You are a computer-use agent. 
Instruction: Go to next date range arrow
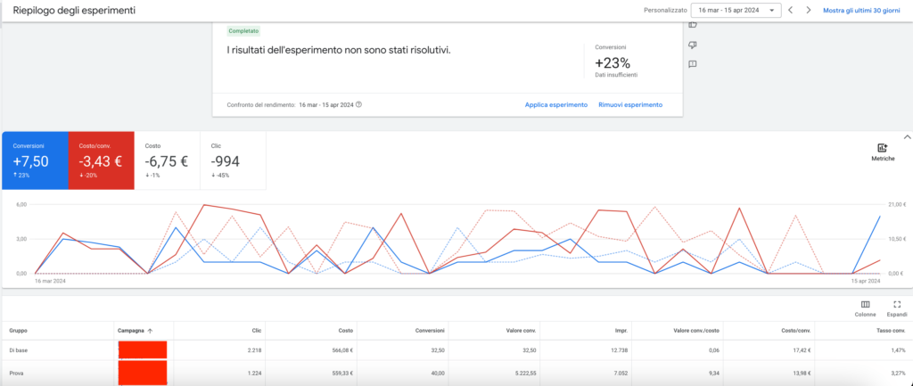pos(808,10)
